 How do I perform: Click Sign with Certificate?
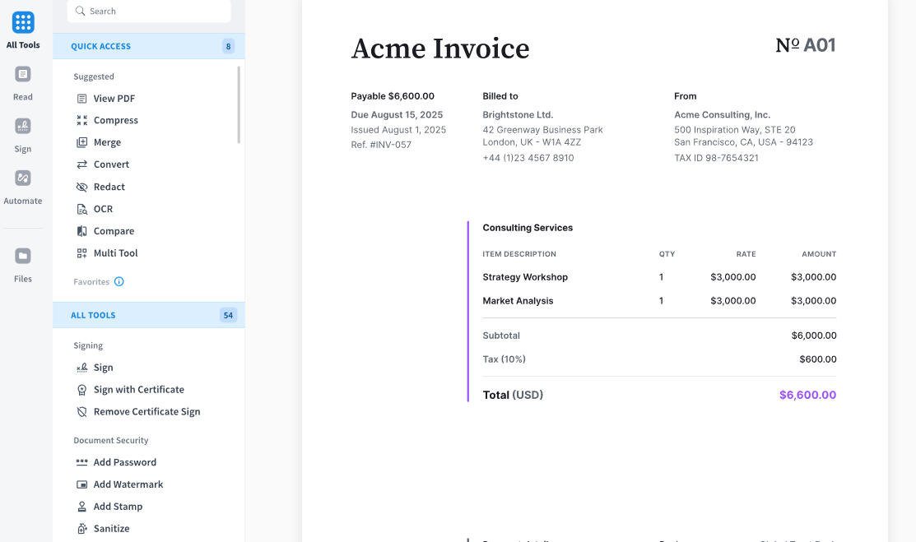coord(138,390)
